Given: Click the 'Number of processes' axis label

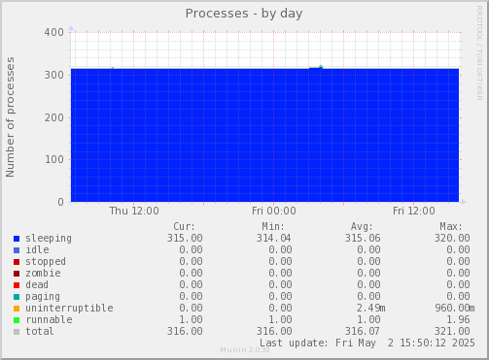Looking at the screenshot, I should [x=10, y=117].
